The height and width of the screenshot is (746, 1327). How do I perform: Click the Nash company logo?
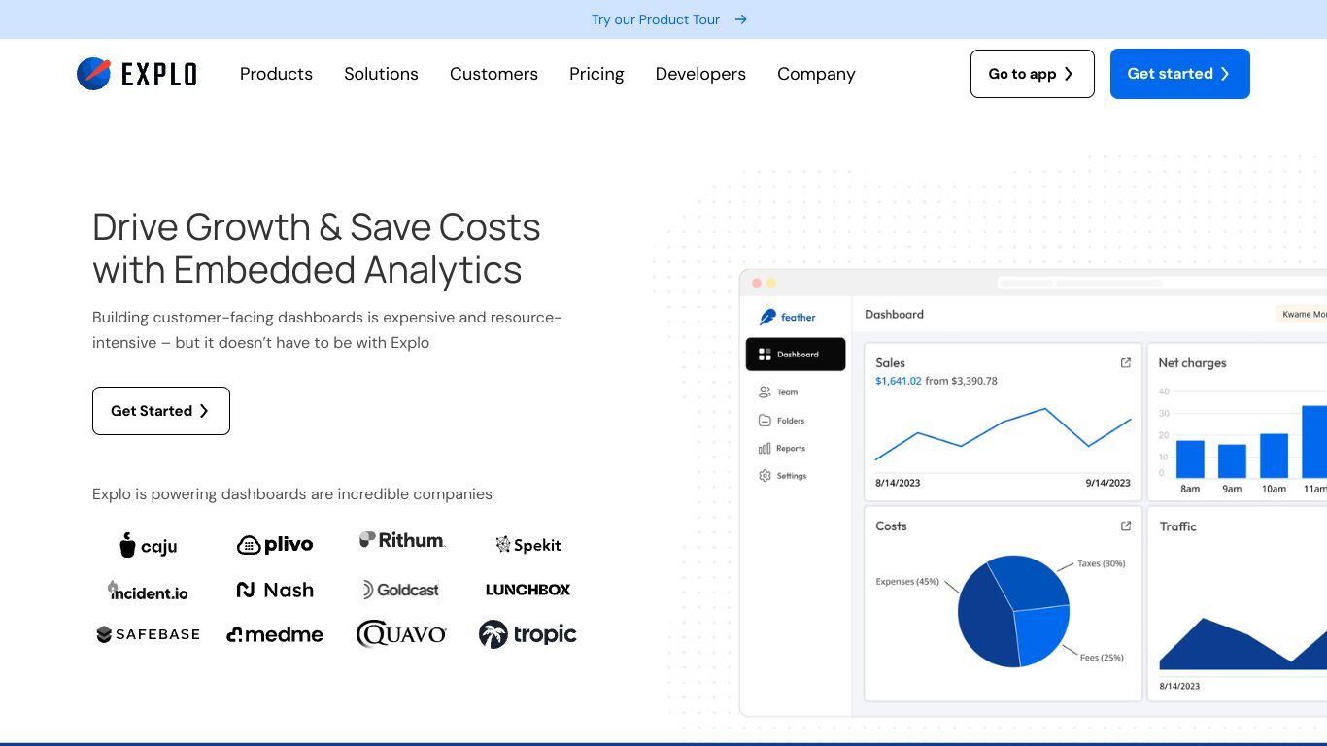tap(275, 590)
